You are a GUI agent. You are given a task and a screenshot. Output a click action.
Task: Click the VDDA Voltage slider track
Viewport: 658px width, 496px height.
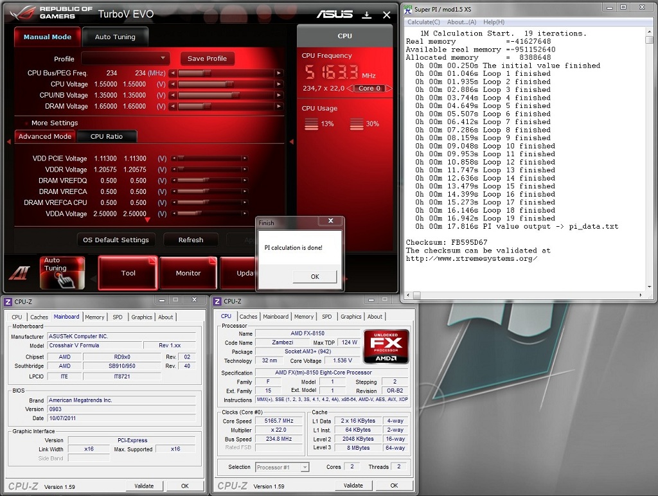(209, 213)
